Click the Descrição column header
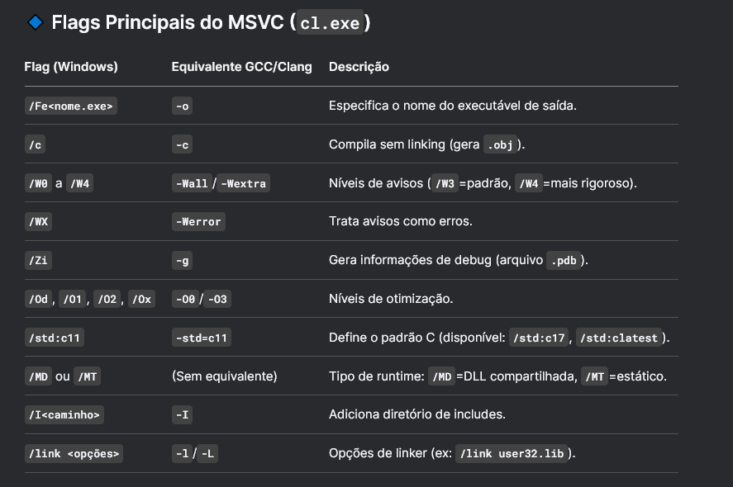The width and height of the screenshot is (733, 487). [x=359, y=67]
